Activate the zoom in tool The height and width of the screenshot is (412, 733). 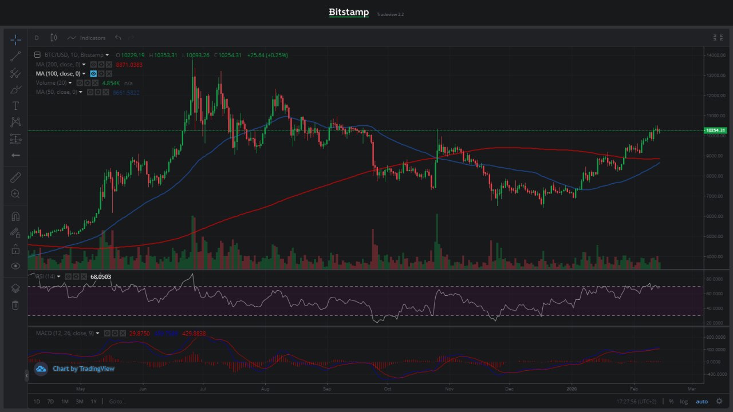[x=15, y=194]
